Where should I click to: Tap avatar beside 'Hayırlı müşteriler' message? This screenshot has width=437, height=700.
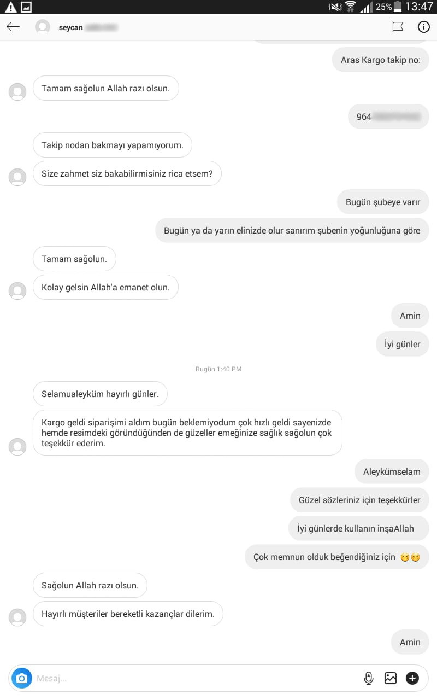(17, 617)
